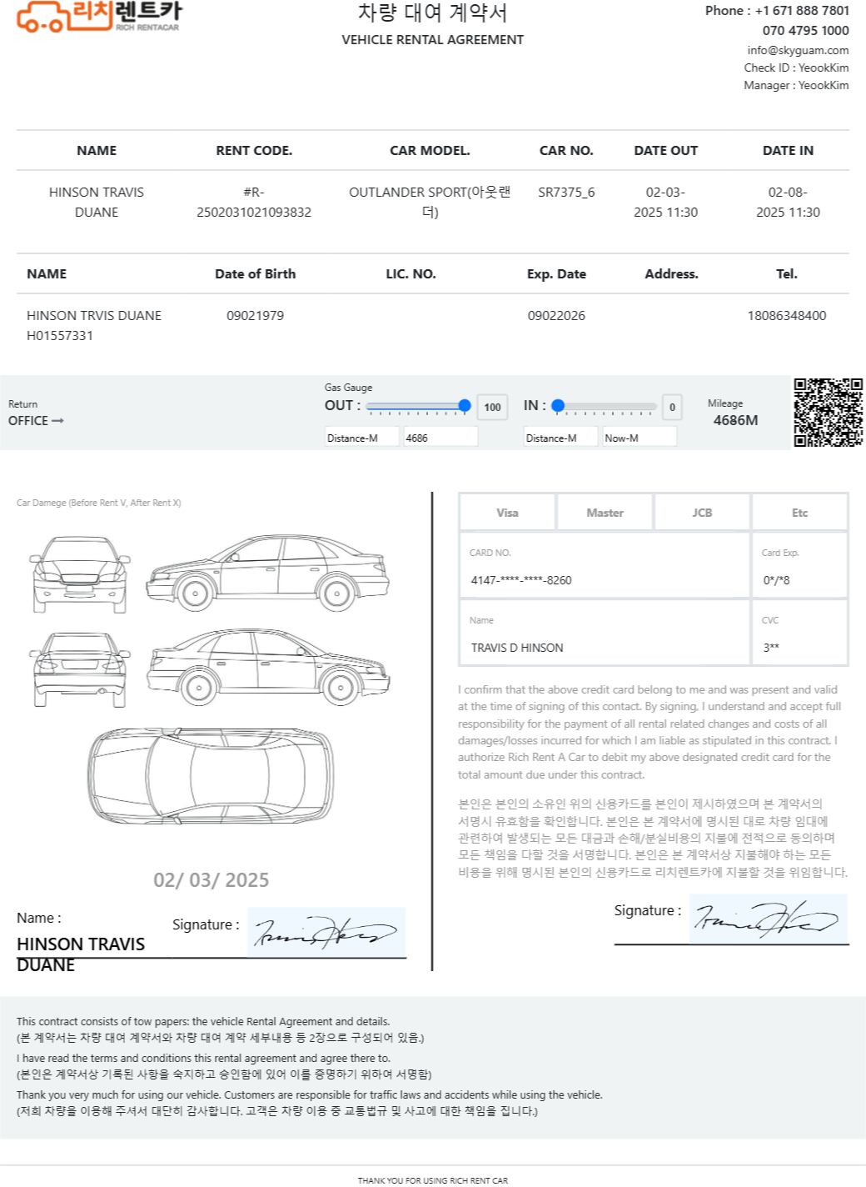Click phone number +1 671 888 7801
This screenshot has width=866, height=1187.
[x=802, y=11]
